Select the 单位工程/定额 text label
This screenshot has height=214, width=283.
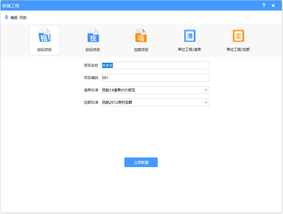pyautogui.click(x=238, y=50)
